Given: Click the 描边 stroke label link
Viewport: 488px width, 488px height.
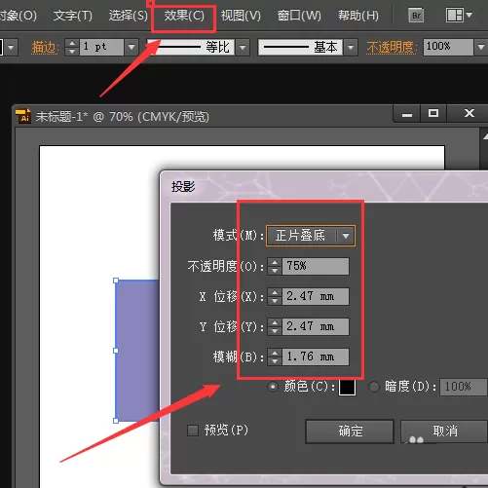Looking at the screenshot, I should point(44,48).
